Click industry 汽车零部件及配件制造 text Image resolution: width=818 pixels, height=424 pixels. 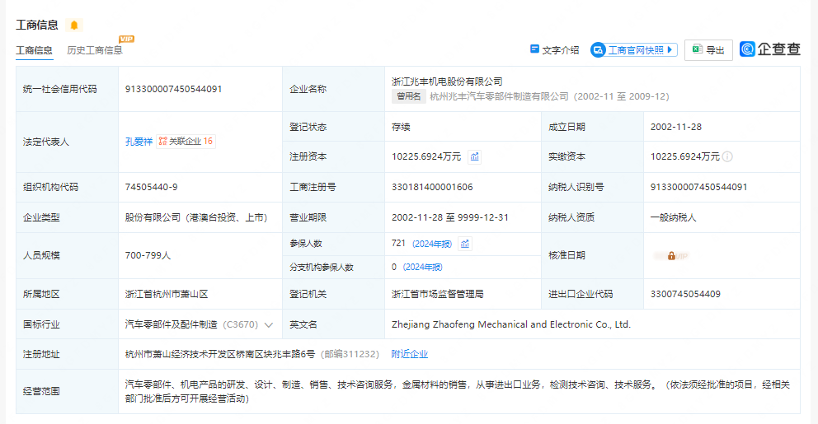(172, 324)
